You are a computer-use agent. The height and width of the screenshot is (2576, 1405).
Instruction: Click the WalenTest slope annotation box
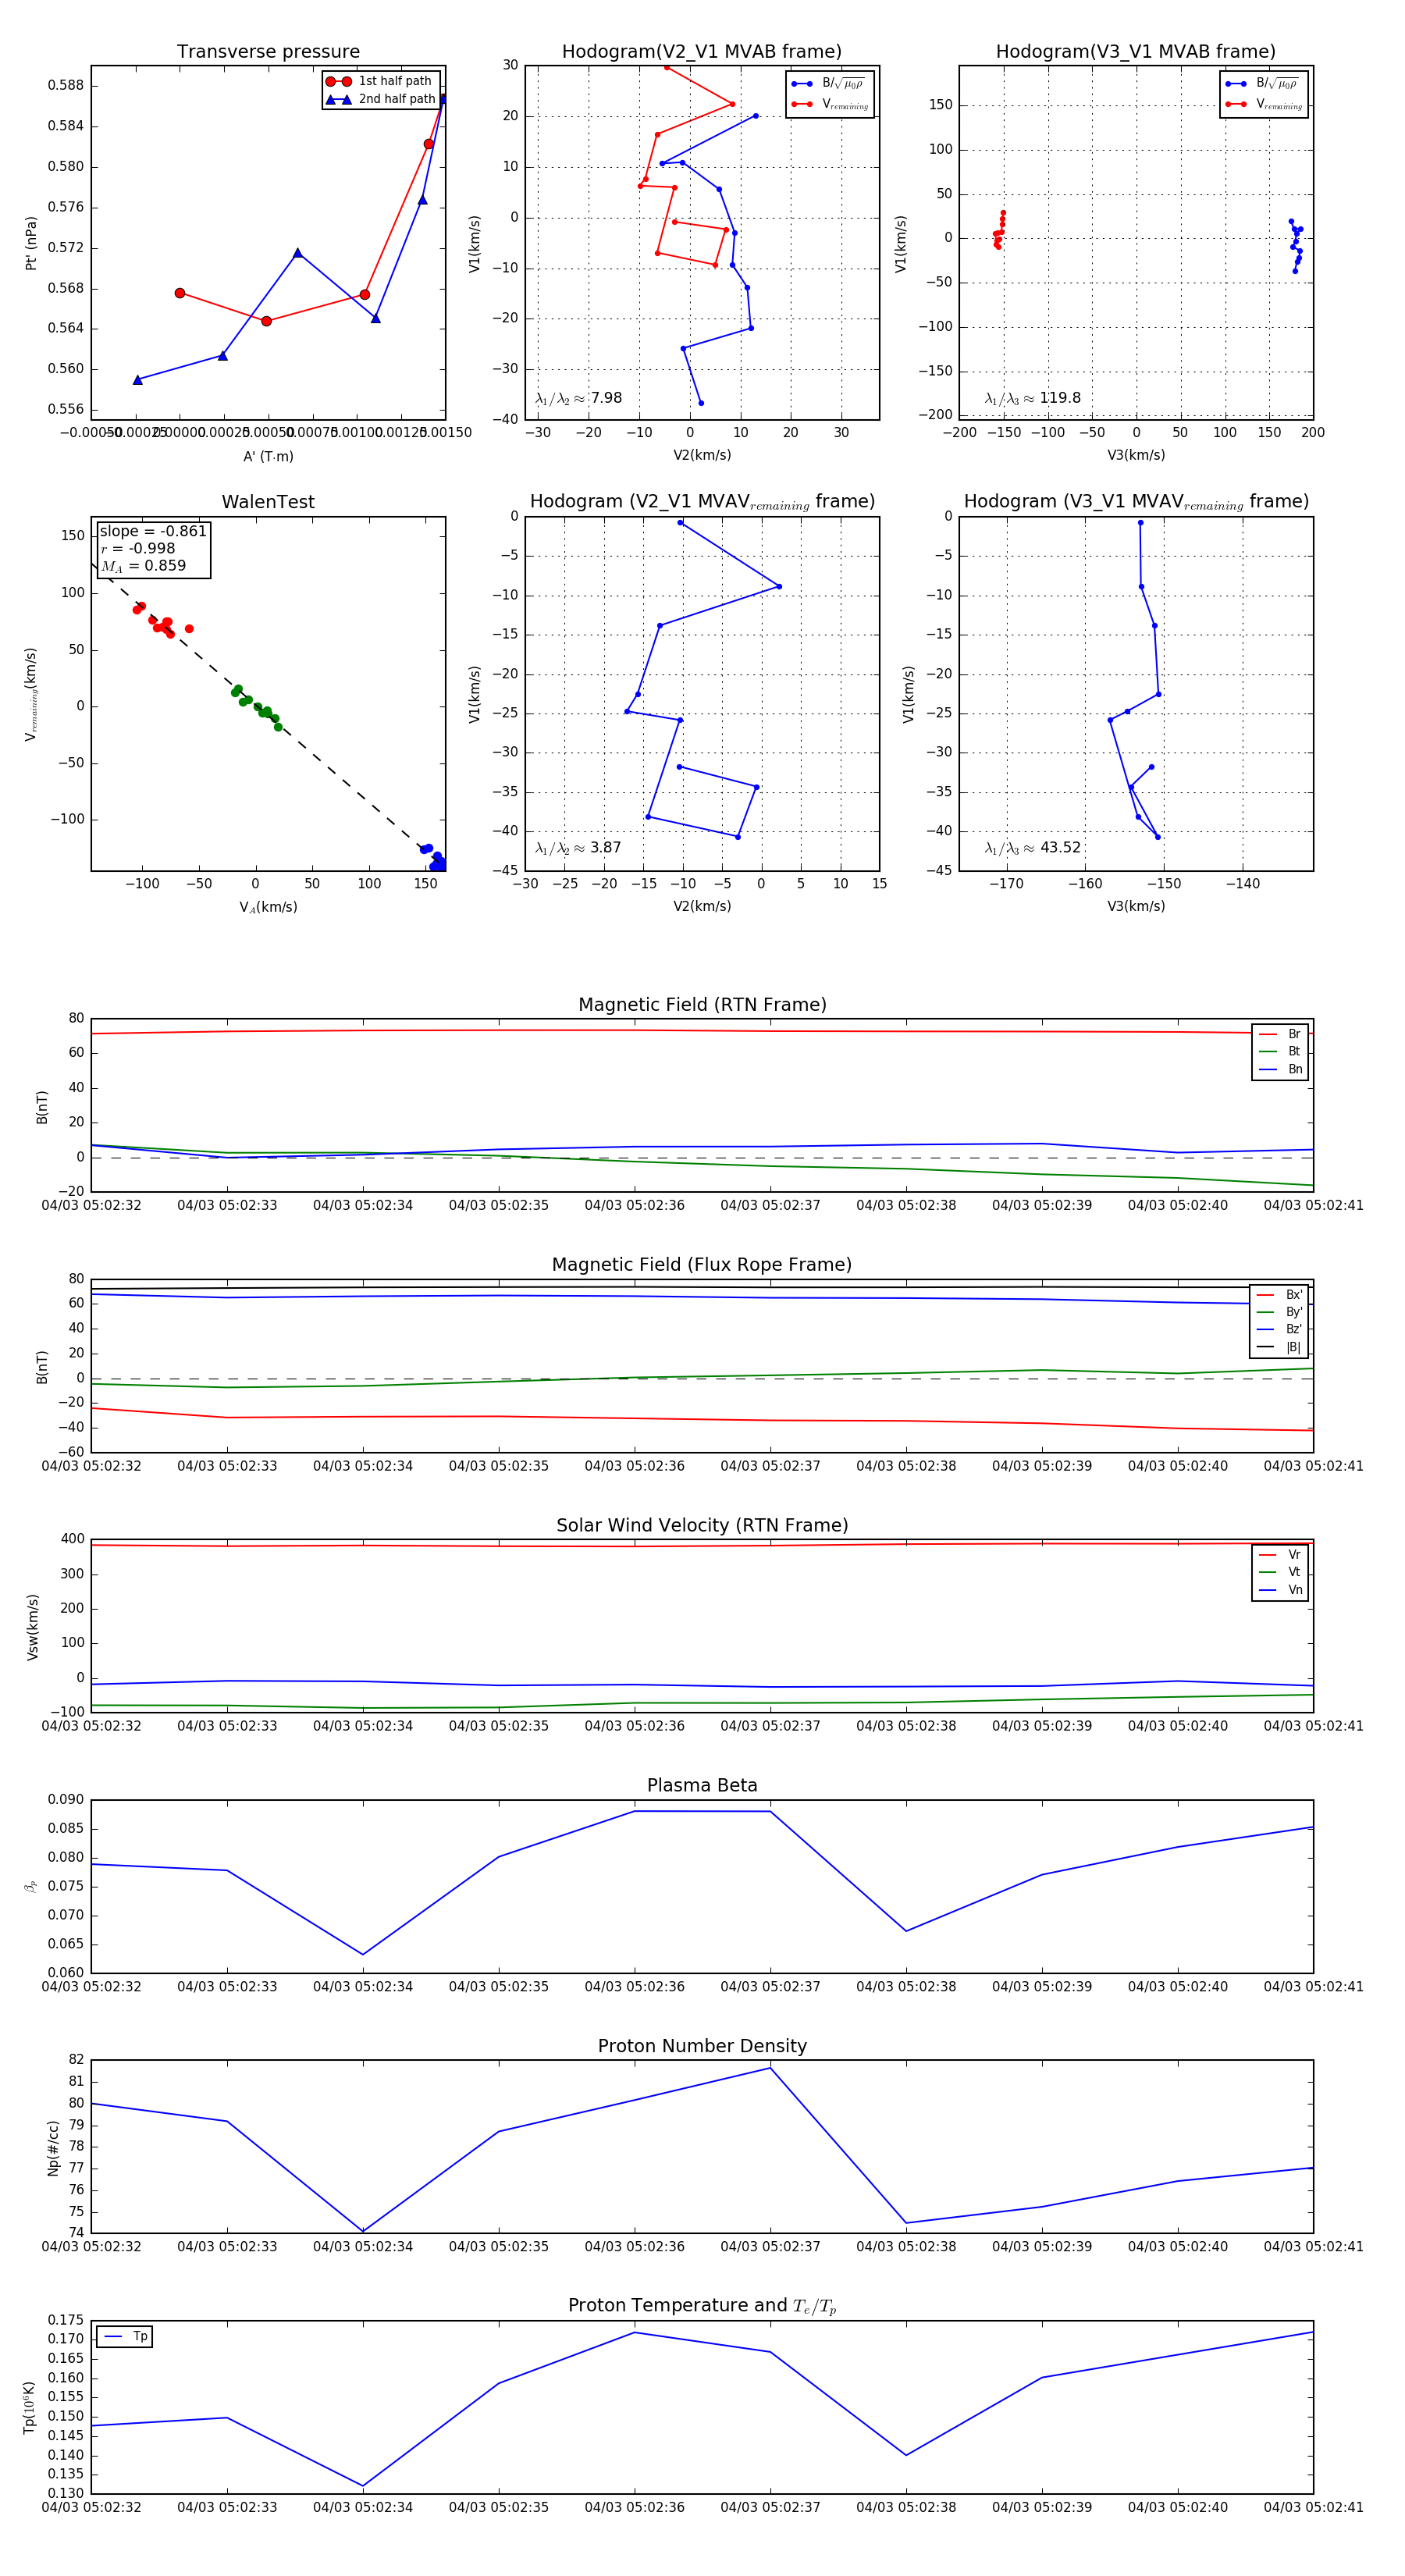[x=153, y=548]
